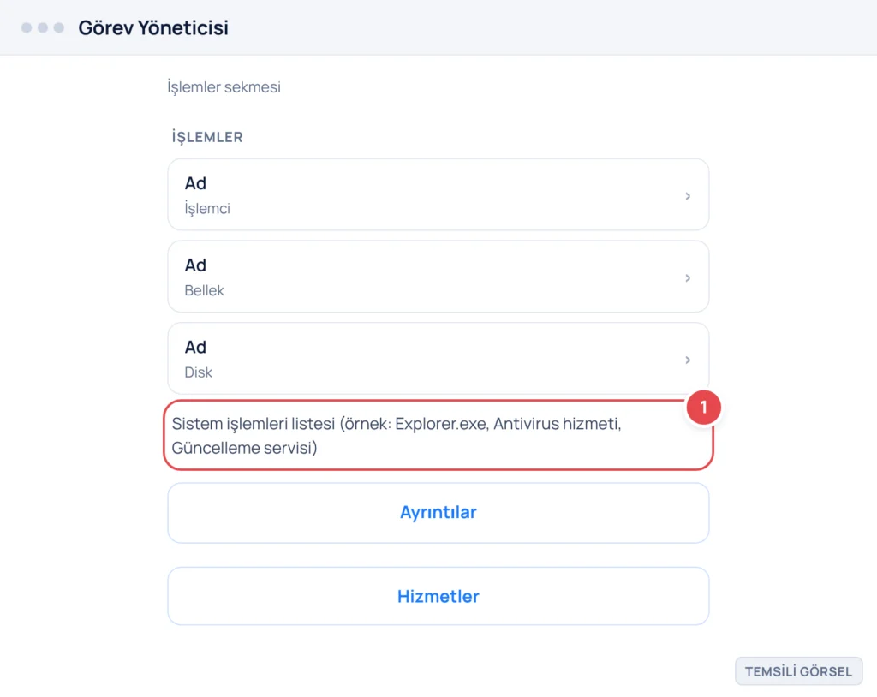
Task: Select the Sistem işlemleri listesi text
Action: [396, 435]
